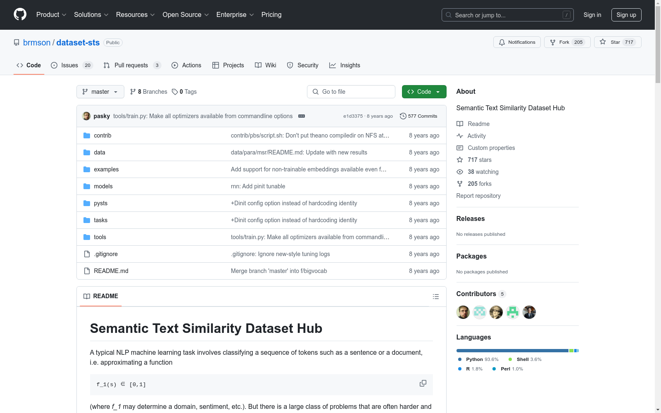Expand the Open Source menu
Viewport: 661px width, 413px height.
tap(186, 15)
